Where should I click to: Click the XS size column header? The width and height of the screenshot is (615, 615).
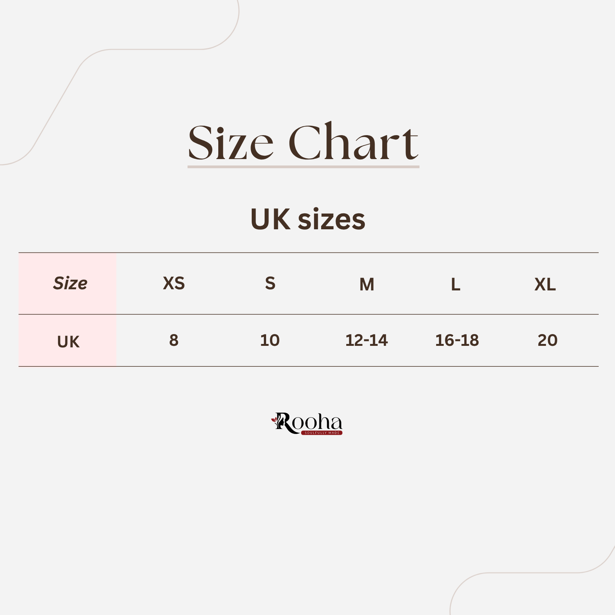[174, 283]
